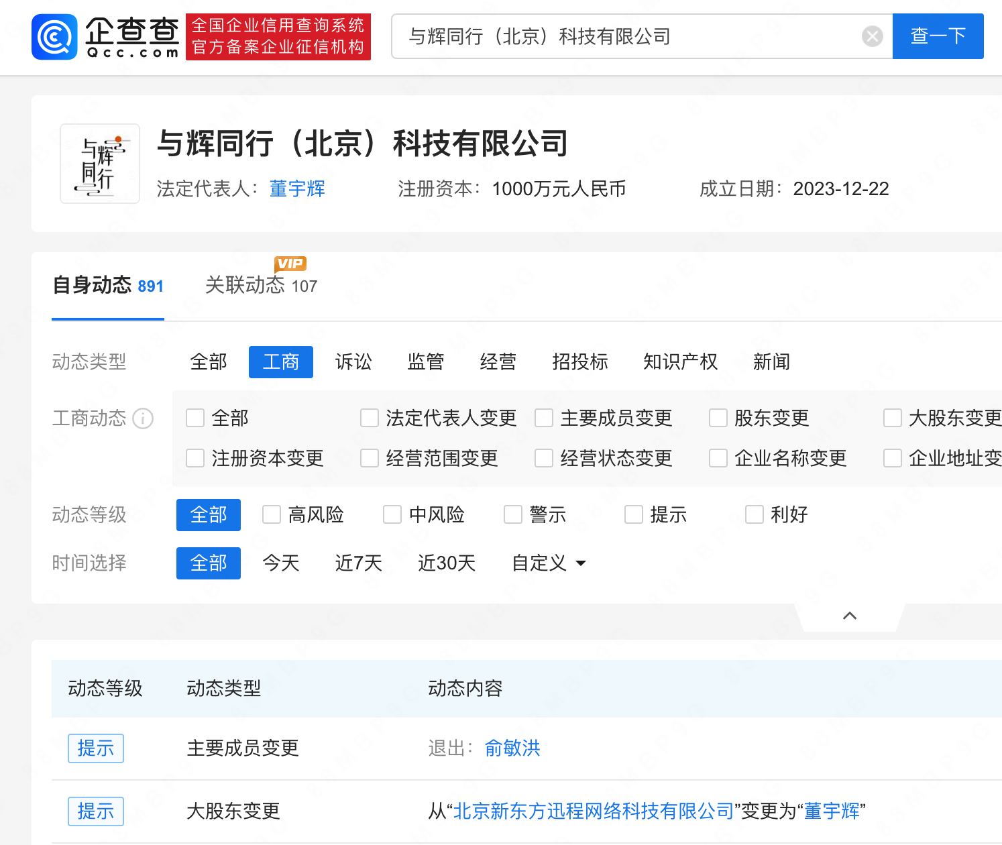
Task: Open 北京新东方迅程网络科技有限公司 link
Action: (594, 811)
